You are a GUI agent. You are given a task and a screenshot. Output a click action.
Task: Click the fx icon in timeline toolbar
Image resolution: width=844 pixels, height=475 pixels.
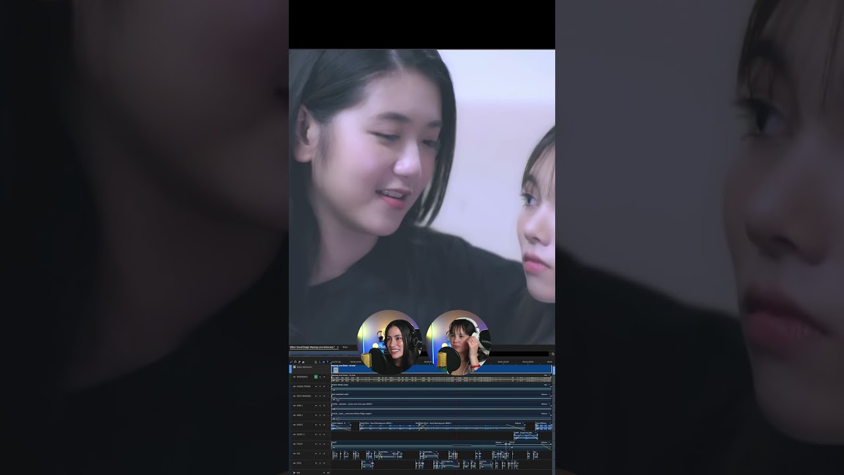tap(295, 362)
